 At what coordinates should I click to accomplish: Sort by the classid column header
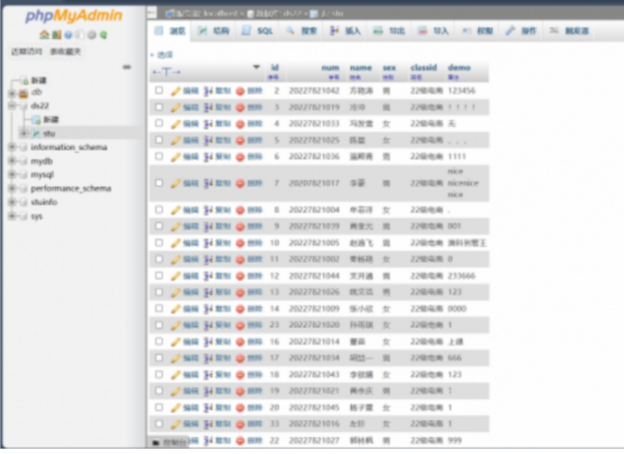point(424,68)
